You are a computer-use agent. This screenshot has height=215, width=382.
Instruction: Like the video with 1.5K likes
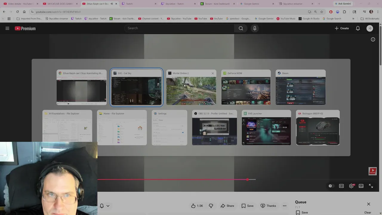click(x=197, y=206)
